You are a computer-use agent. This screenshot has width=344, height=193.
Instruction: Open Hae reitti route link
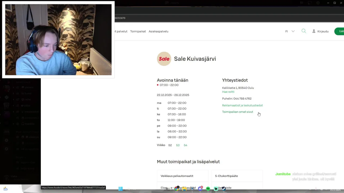[228, 92]
